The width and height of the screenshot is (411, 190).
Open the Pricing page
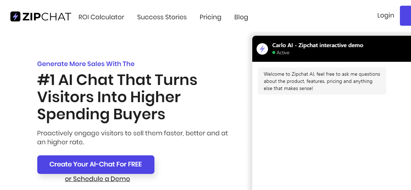click(x=210, y=17)
